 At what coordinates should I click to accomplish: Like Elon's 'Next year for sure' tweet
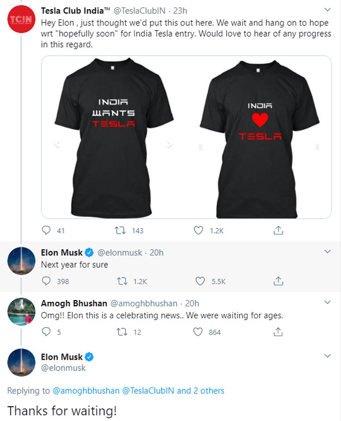pyautogui.click(x=200, y=281)
